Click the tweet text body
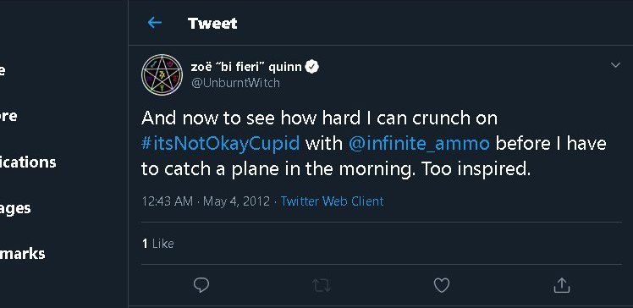 (x=374, y=143)
